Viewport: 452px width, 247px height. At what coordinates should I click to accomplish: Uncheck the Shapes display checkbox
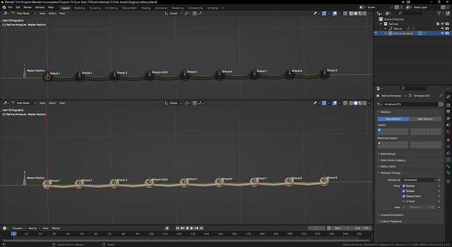[404, 191]
